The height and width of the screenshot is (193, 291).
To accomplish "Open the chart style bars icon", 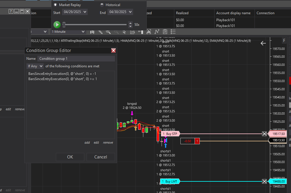I will click(92, 32).
